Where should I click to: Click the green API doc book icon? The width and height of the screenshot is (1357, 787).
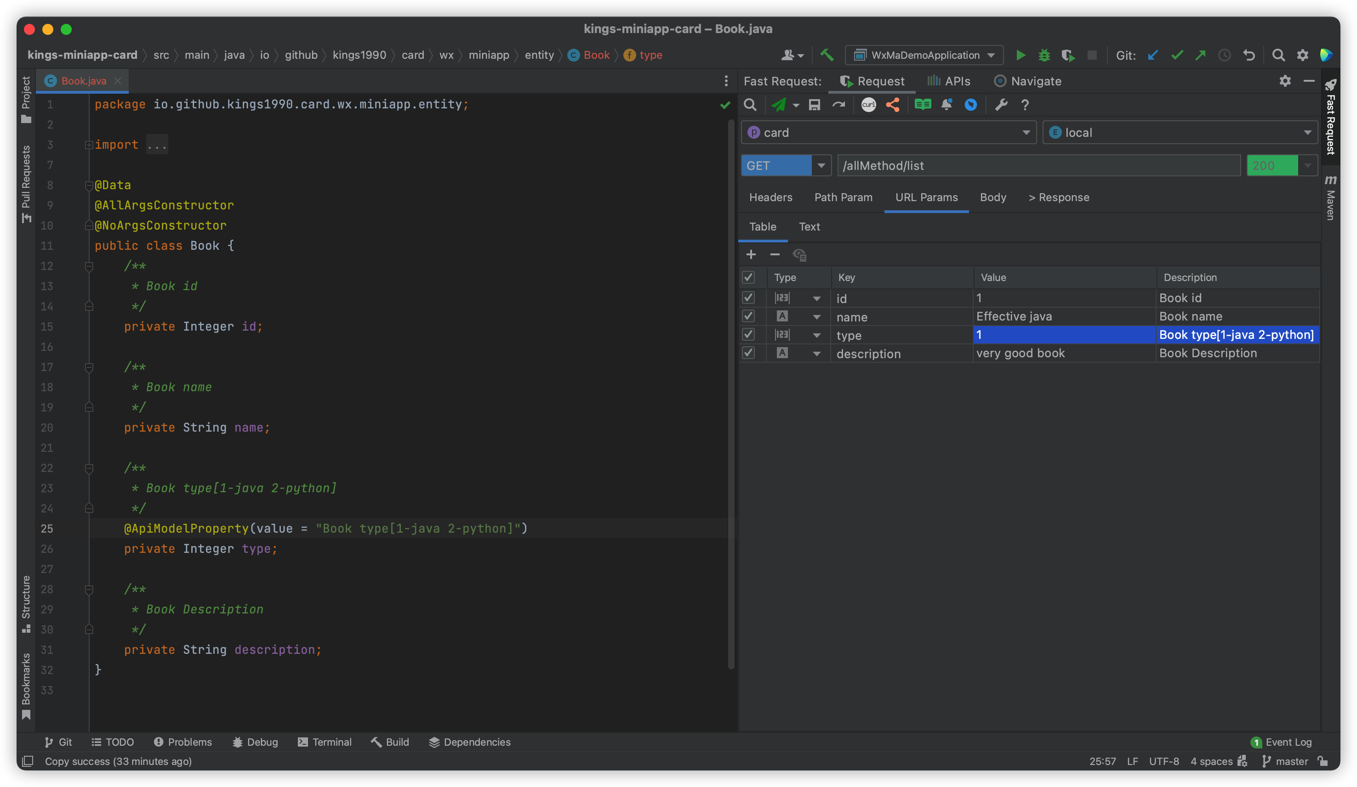(x=923, y=105)
